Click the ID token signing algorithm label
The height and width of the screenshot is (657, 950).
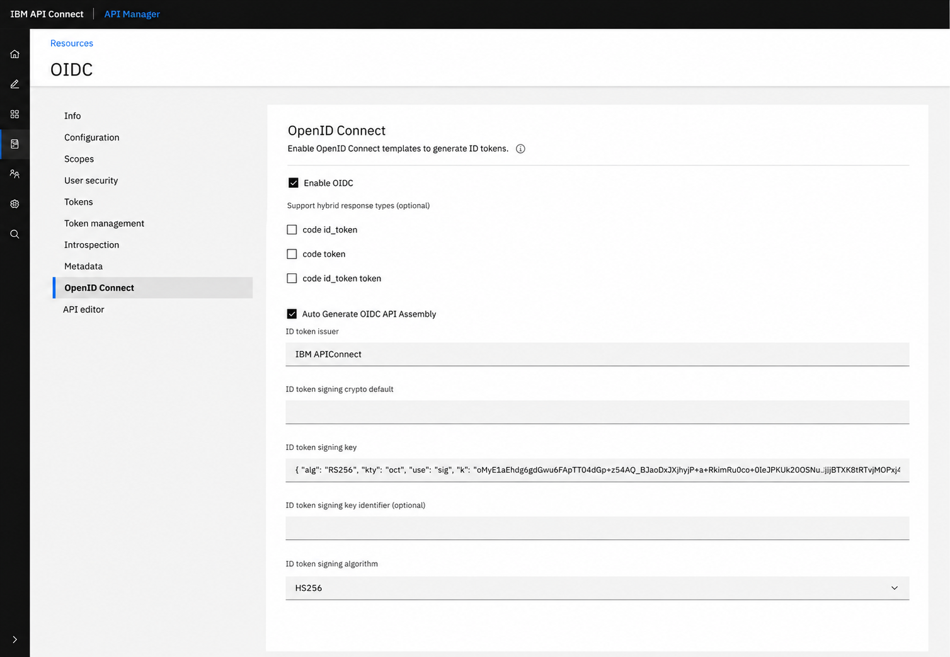point(332,564)
